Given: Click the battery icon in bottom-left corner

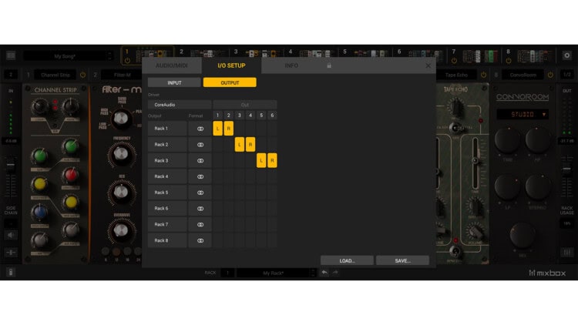Looking at the screenshot, I should [x=11, y=273].
